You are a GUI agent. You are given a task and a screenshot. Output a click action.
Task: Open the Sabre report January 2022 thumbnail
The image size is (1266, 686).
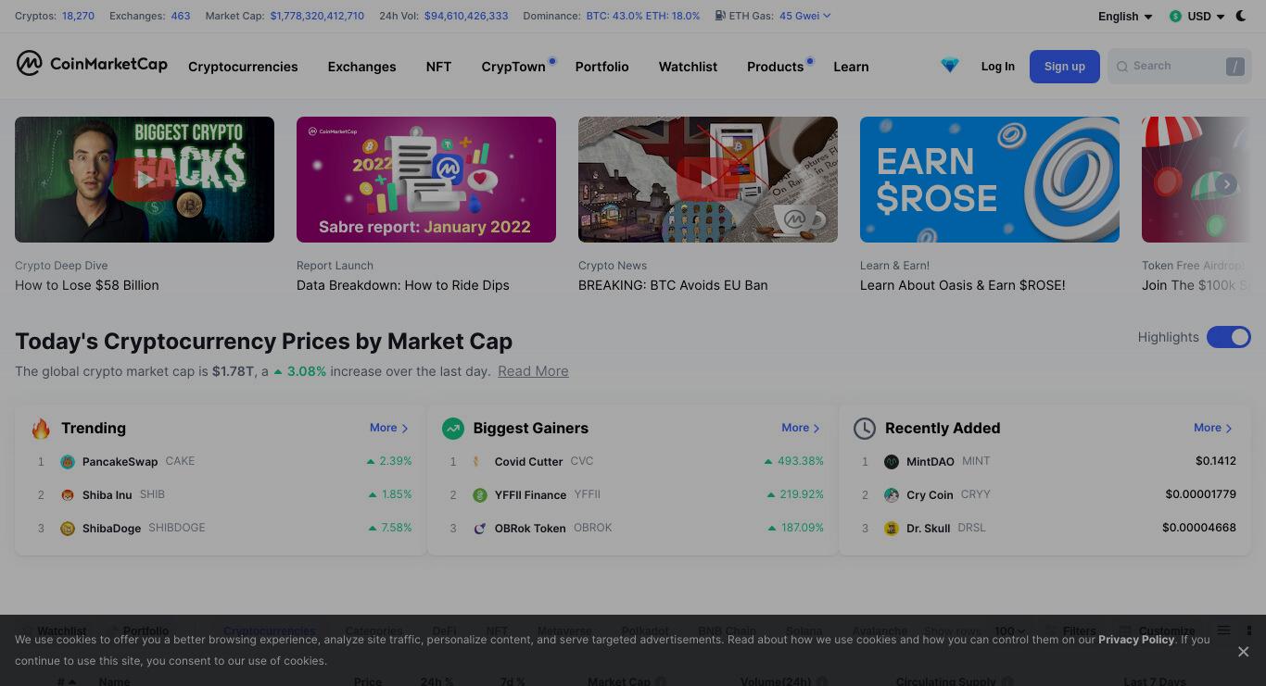click(x=426, y=180)
